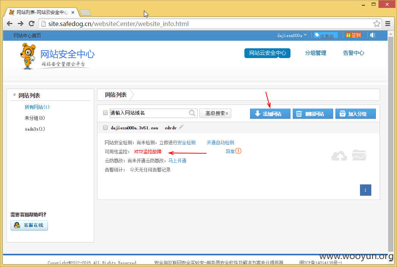This screenshot has width=397, height=267.
Task: Click the page icon in the address bar
Action: pyautogui.click(x=43, y=24)
